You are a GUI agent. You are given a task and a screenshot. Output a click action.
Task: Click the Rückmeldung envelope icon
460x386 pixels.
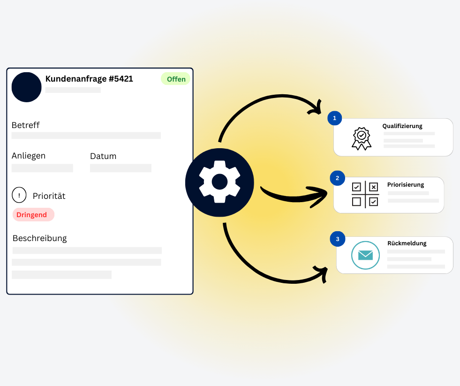[x=365, y=255]
